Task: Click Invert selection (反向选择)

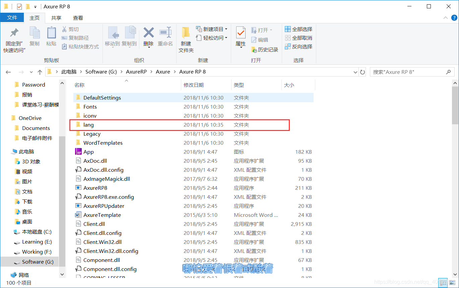Action: [299, 47]
